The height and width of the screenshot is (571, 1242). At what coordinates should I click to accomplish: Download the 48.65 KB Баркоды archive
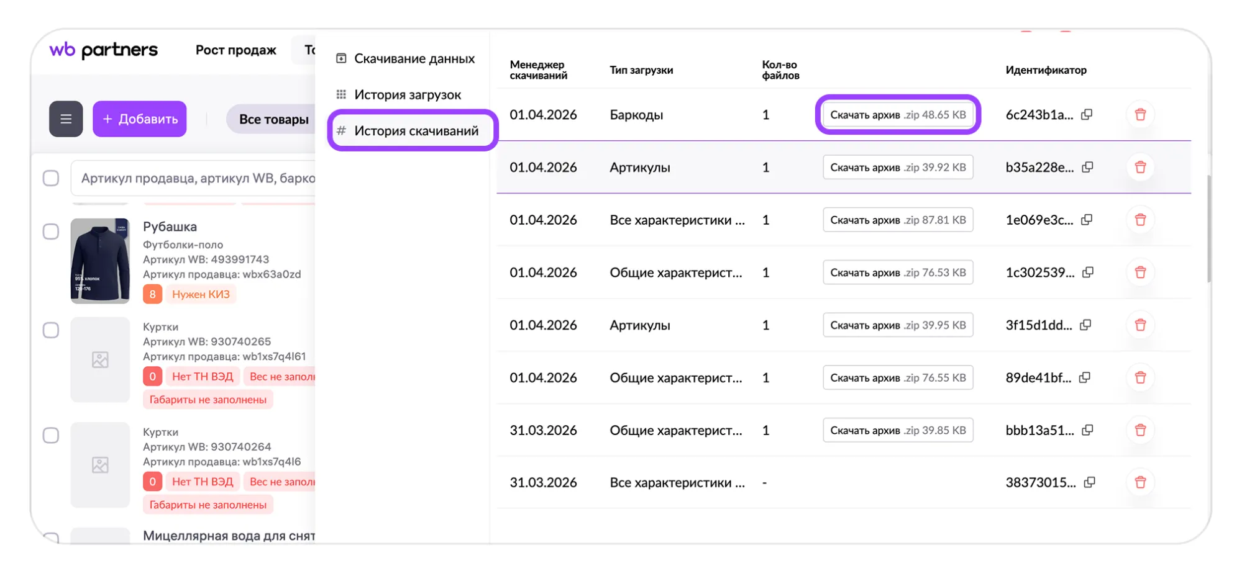[x=898, y=115]
